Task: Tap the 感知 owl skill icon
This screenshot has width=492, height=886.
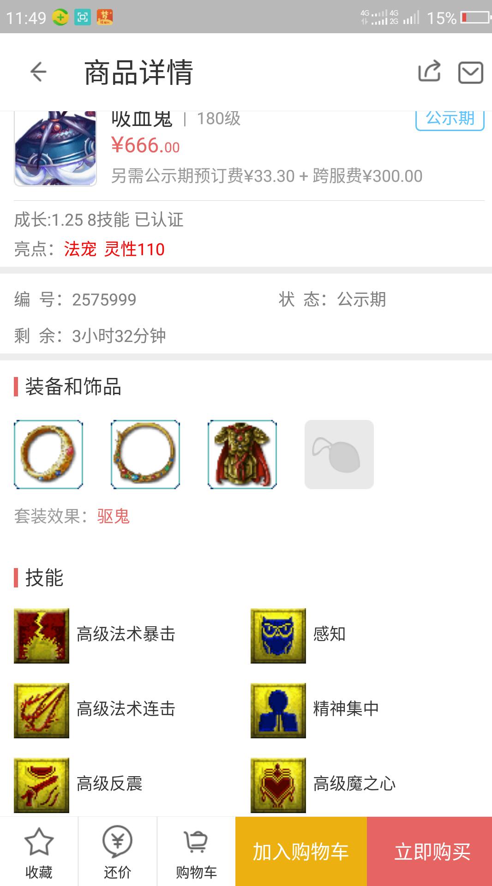Action: coord(278,635)
